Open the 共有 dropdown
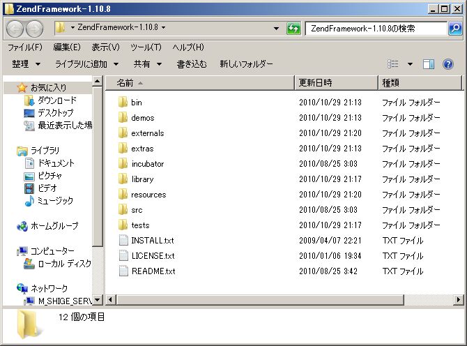This screenshot has height=346, width=467. click(148, 63)
